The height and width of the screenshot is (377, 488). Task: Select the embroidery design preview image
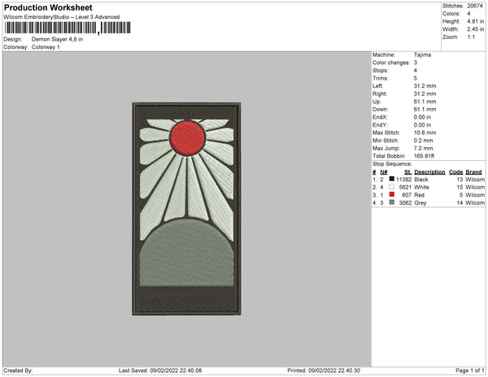[x=186, y=209]
